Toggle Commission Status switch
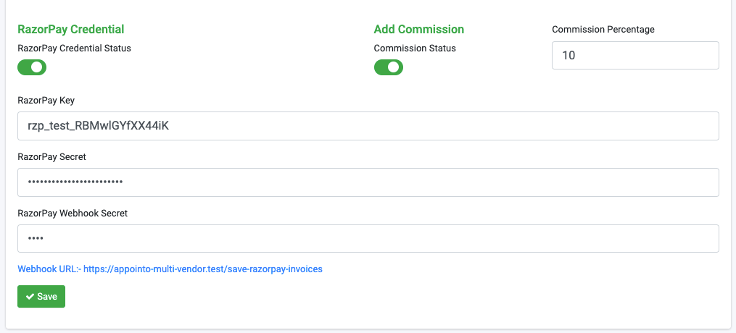This screenshot has height=333, width=736. 388,67
